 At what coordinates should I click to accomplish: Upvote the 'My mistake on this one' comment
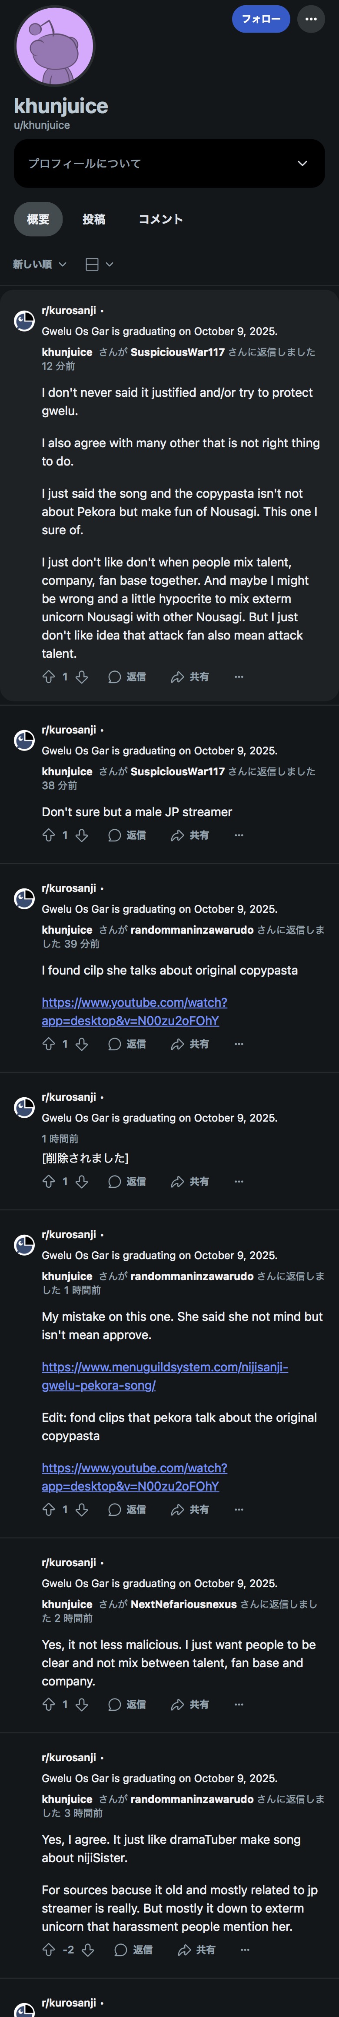49,1509
